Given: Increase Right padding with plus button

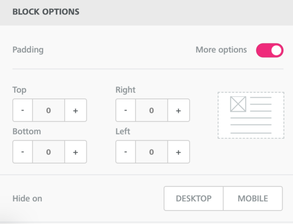Looking at the screenshot, I should click(178, 110).
